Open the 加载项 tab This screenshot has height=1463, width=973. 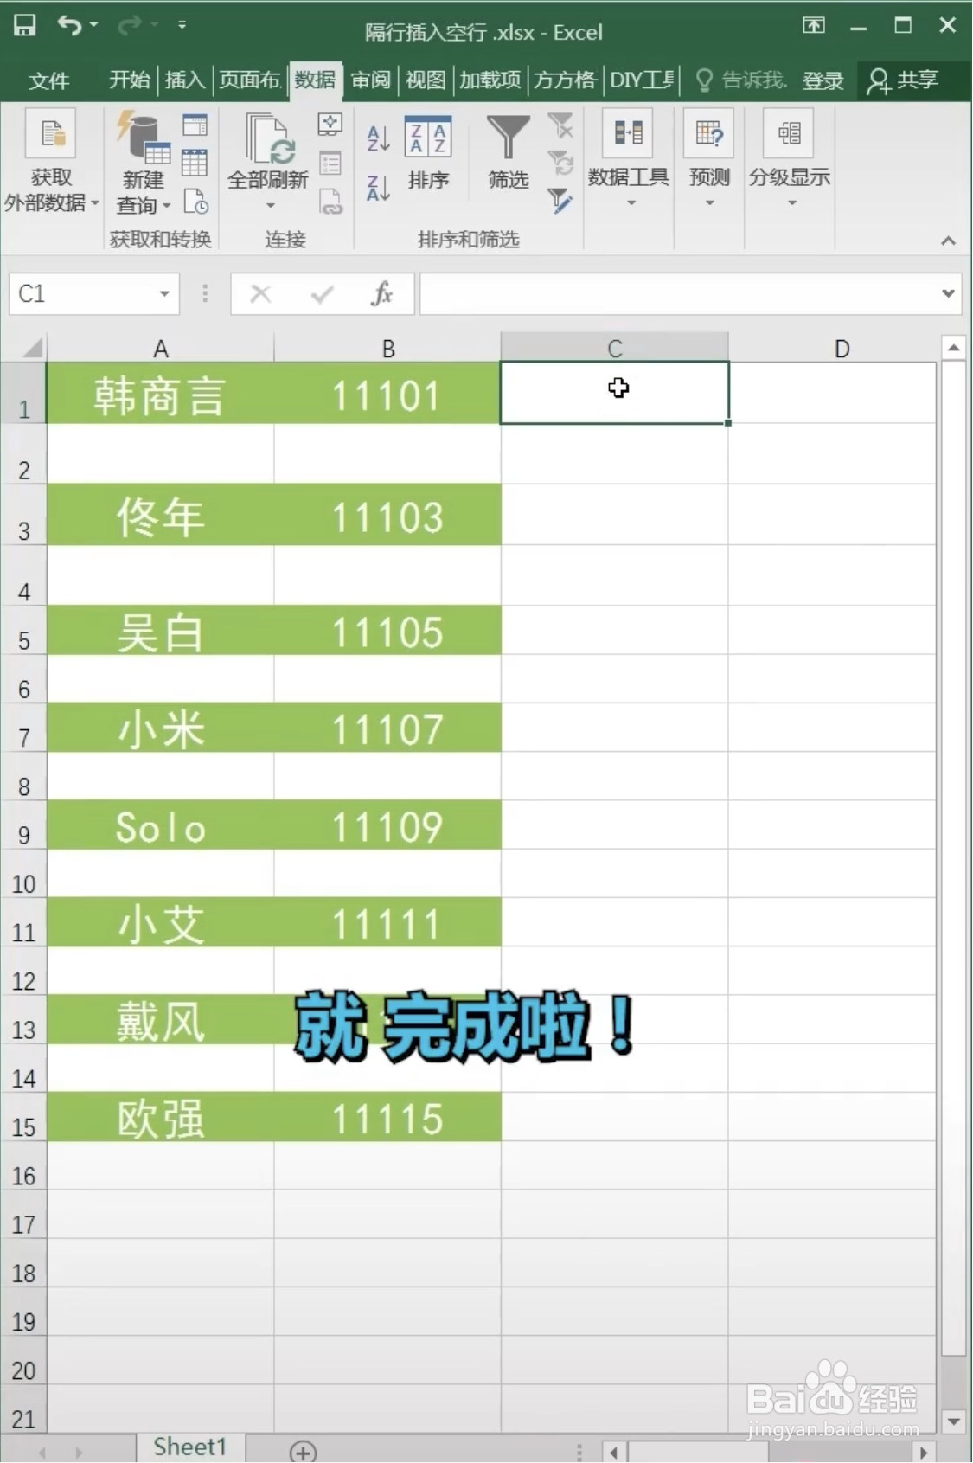(490, 80)
